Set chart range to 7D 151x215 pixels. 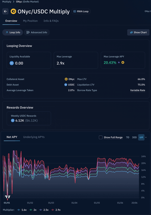tap(128, 137)
